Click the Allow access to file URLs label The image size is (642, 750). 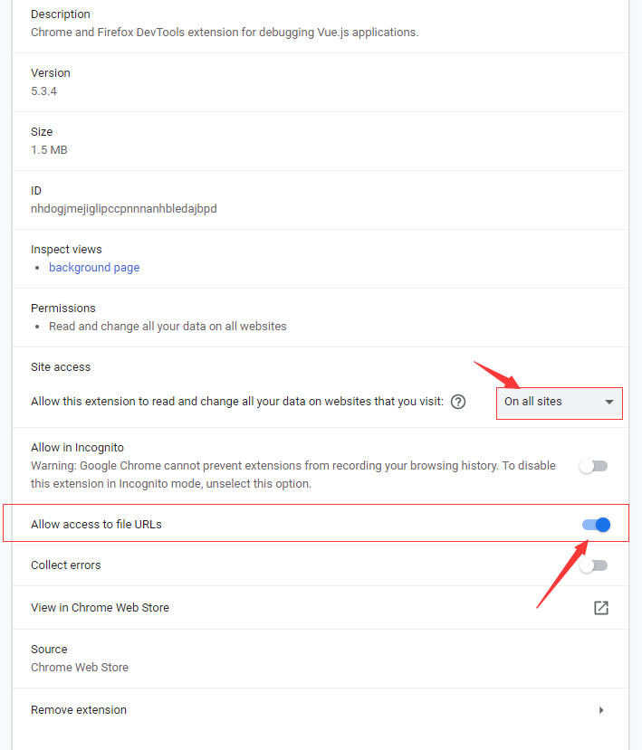pyautogui.click(x=96, y=525)
